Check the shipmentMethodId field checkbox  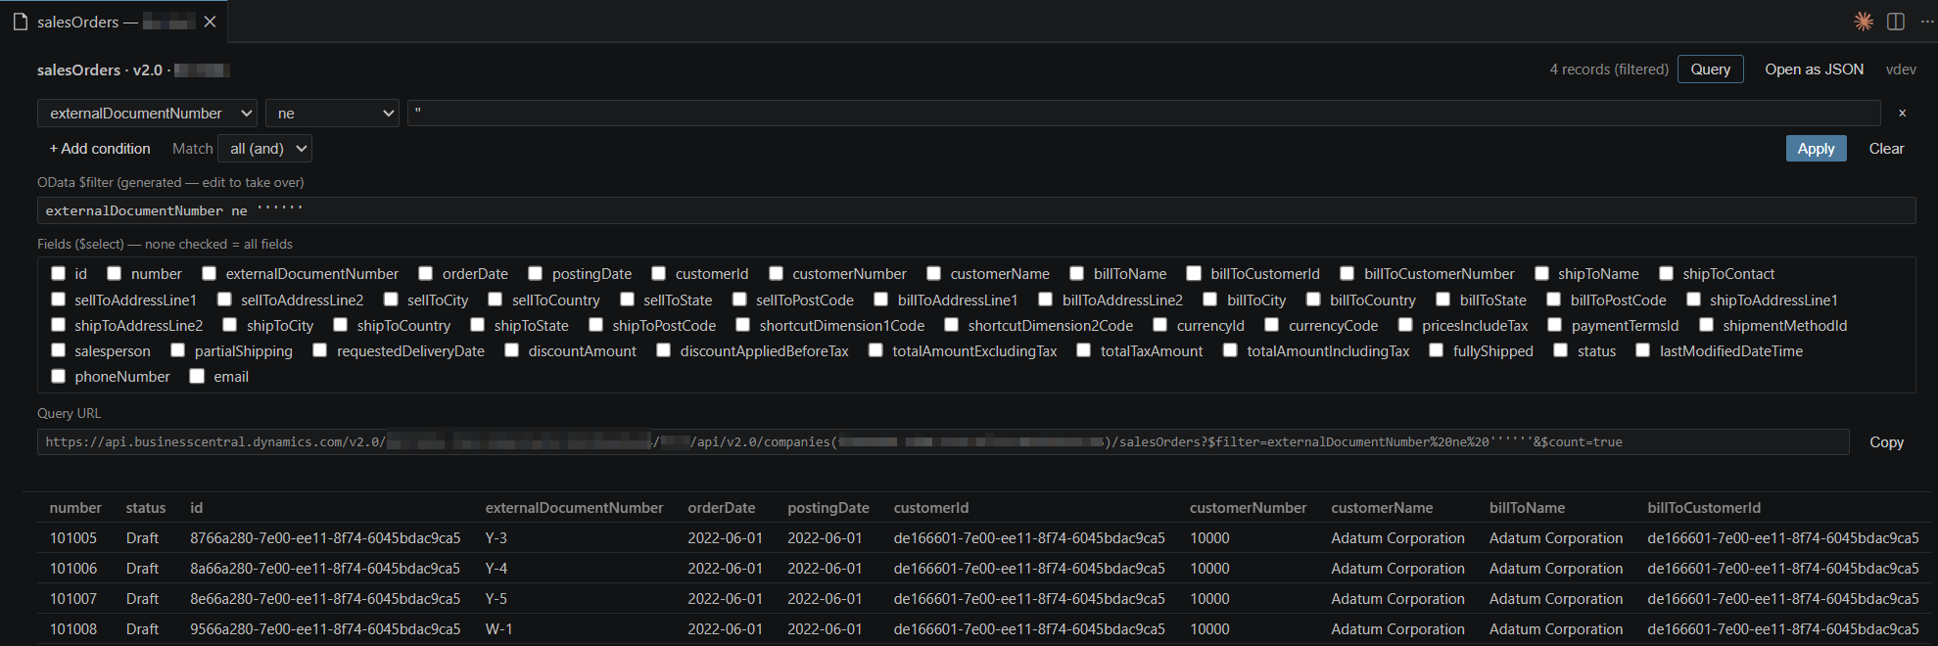pyautogui.click(x=1707, y=325)
